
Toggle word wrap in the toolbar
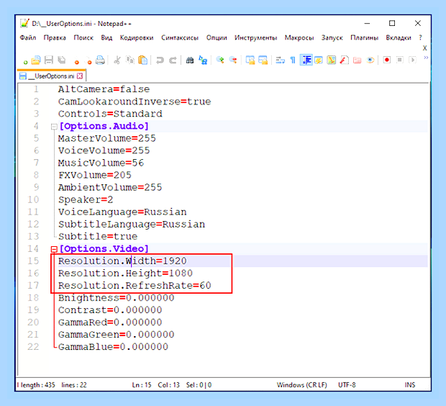coord(280,60)
